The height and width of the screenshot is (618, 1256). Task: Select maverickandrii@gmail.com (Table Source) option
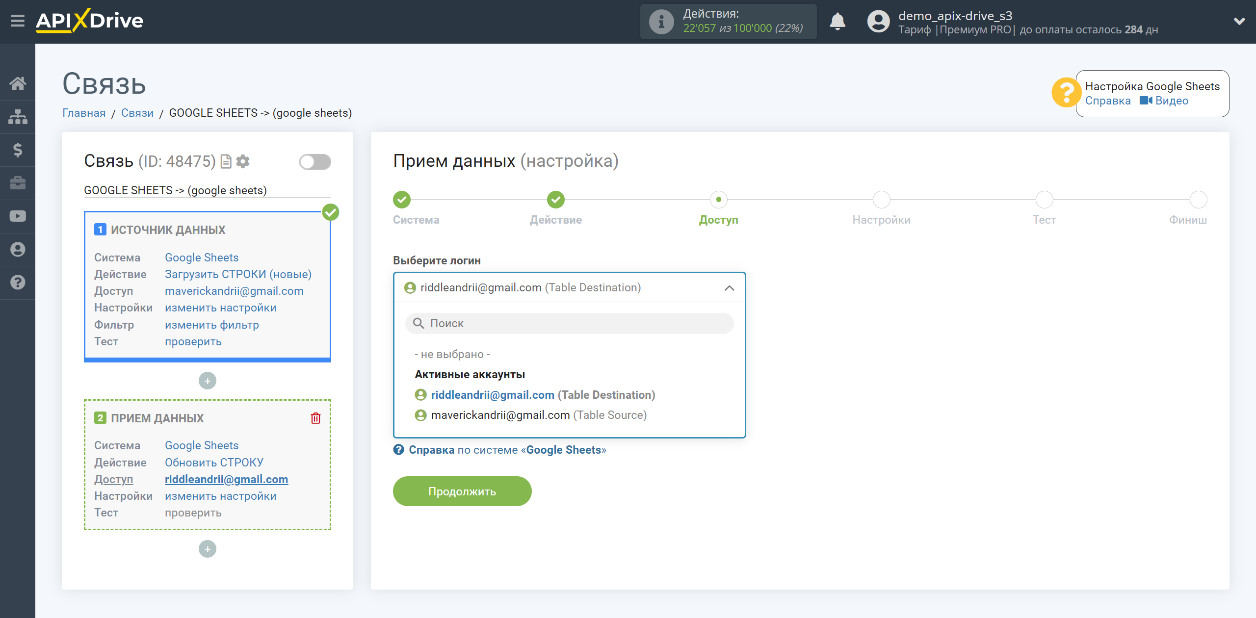pyautogui.click(x=531, y=415)
